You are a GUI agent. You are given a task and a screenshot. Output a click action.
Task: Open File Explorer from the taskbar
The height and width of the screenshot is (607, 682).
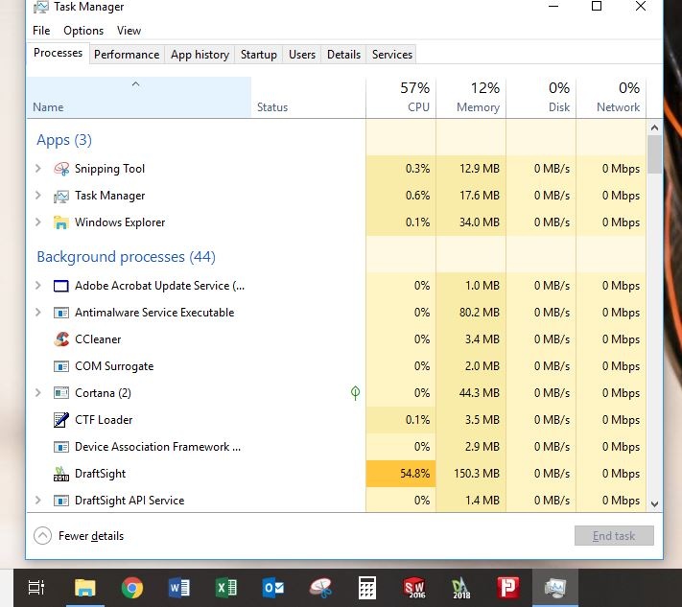pyautogui.click(x=84, y=588)
